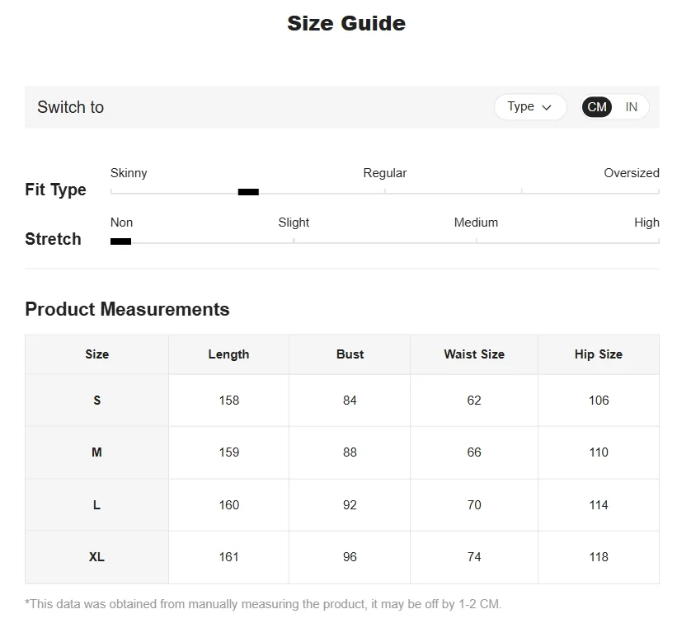Click the High stretch label
This screenshot has width=677, height=642.
tap(646, 223)
